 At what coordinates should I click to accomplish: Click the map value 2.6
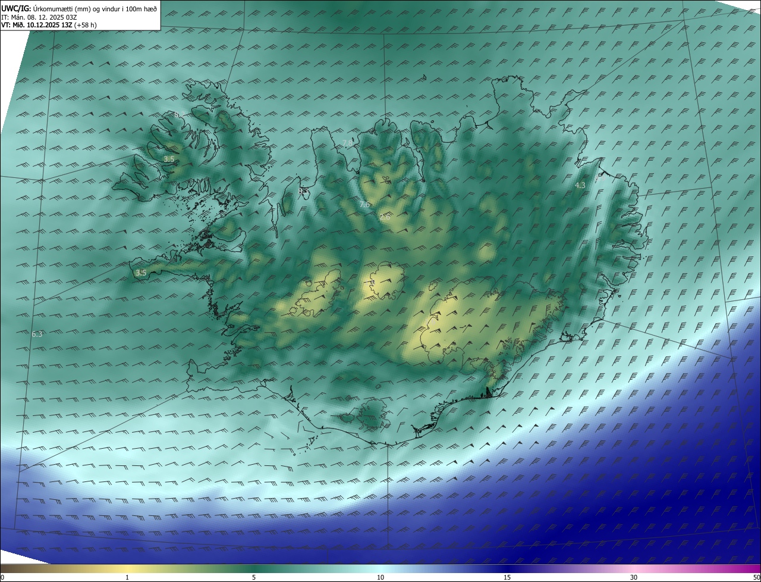(x=385, y=217)
